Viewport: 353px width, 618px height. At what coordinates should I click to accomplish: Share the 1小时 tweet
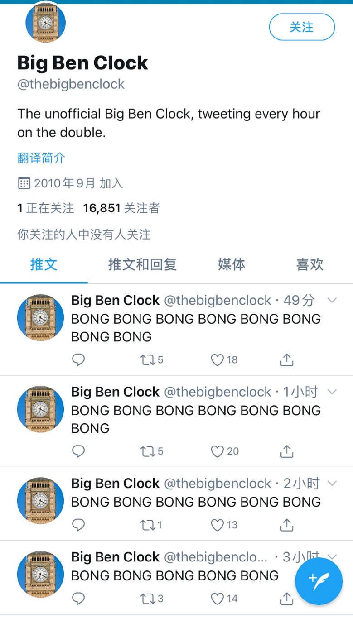[287, 451]
